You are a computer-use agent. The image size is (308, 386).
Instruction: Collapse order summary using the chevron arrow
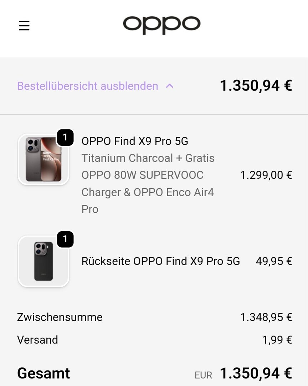click(170, 86)
